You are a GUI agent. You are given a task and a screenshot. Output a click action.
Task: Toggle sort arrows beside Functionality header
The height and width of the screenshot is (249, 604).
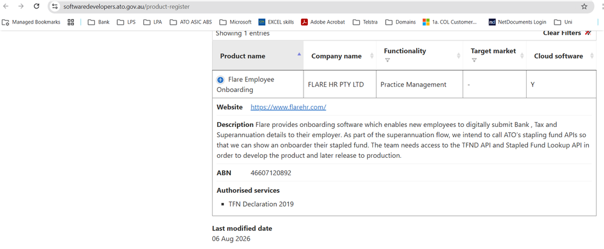[x=458, y=56]
